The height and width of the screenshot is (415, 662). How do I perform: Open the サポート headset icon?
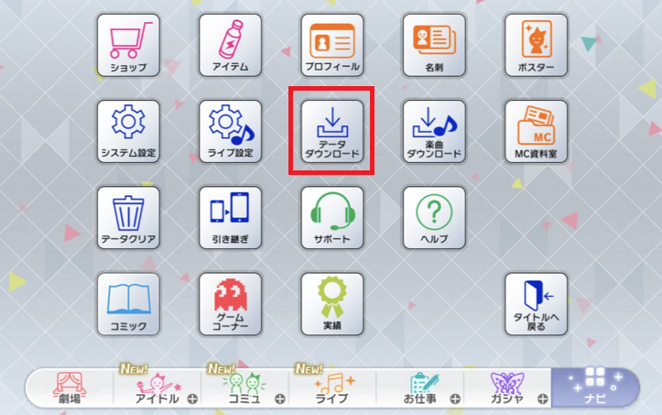click(332, 218)
